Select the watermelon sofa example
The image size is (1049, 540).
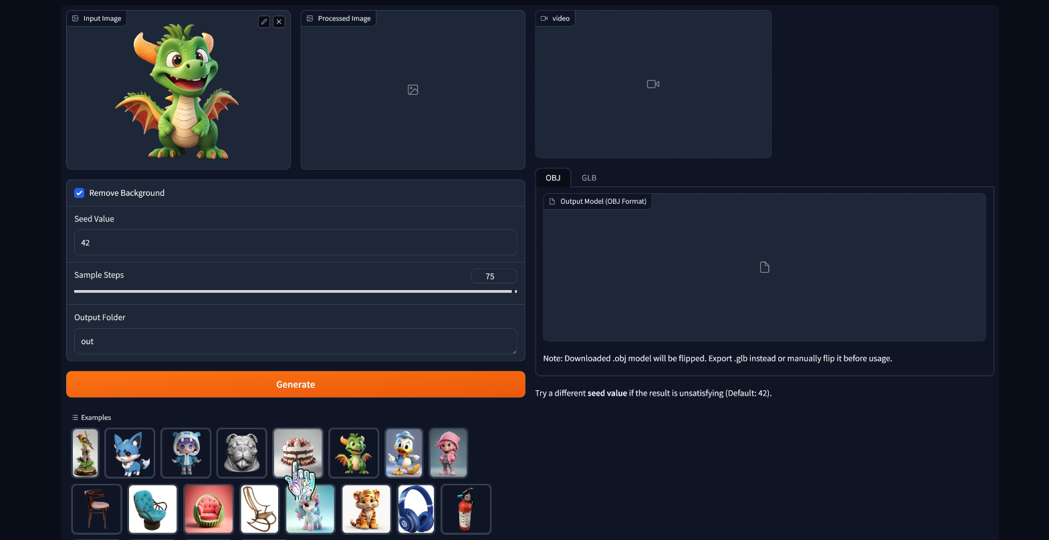(209, 509)
